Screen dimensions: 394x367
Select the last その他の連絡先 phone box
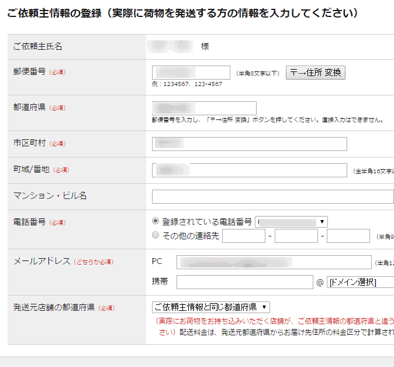[x=348, y=236]
